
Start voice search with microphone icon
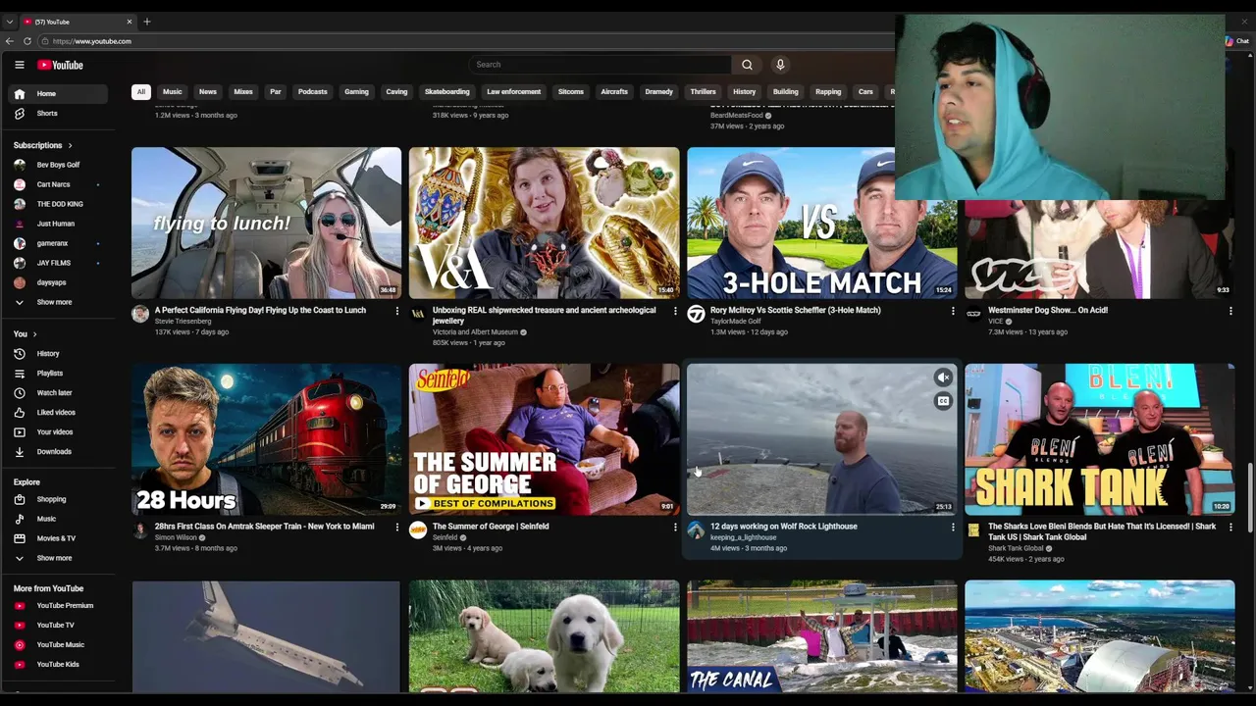coord(780,65)
